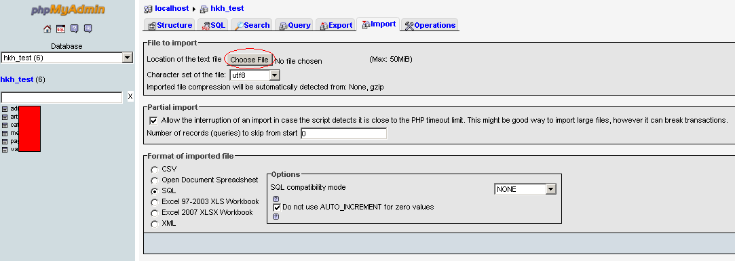The image size is (735, 261).
Task: Open the Database dropdown showing hkh_test (6)
Action: 67,58
